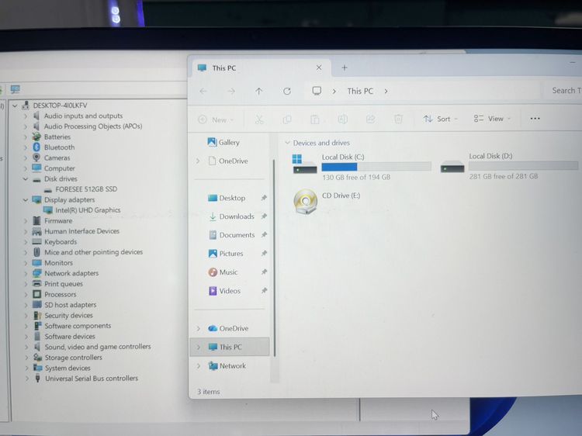Image resolution: width=582 pixels, height=436 pixels.
Task: Expand This PC in navigation pane
Action: [199, 347]
